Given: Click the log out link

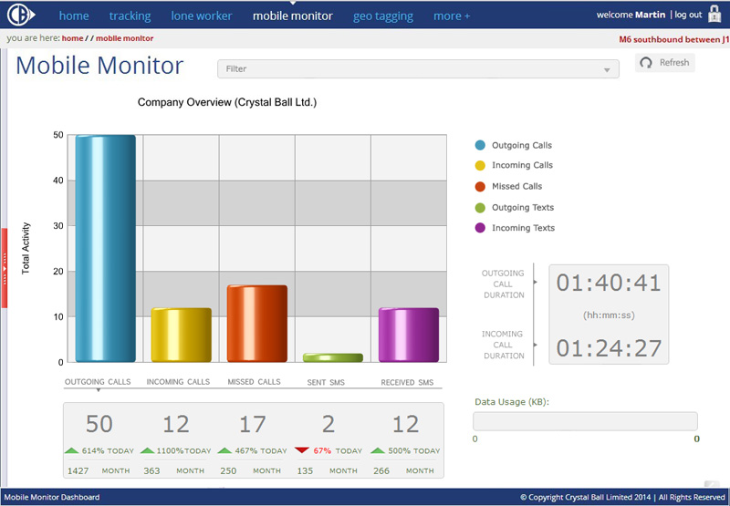Looking at the screenshot, I should click(x=688, y=15).
